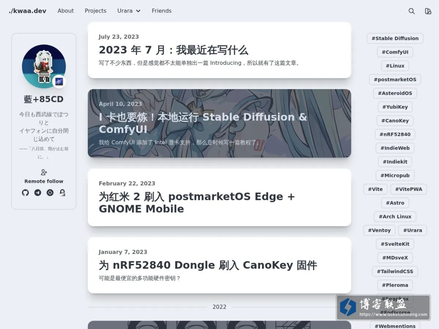Image resolution: width=439 pixels, height=329 pixels.
Task: Select the #YubiKey tag
Action: tap(395, 107)
